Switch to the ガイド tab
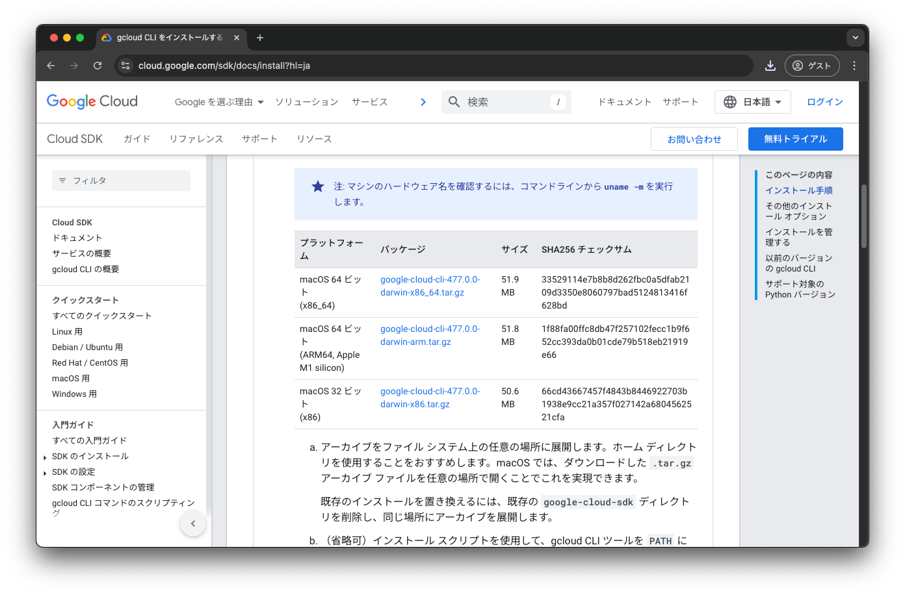 (x=137, y=139)
